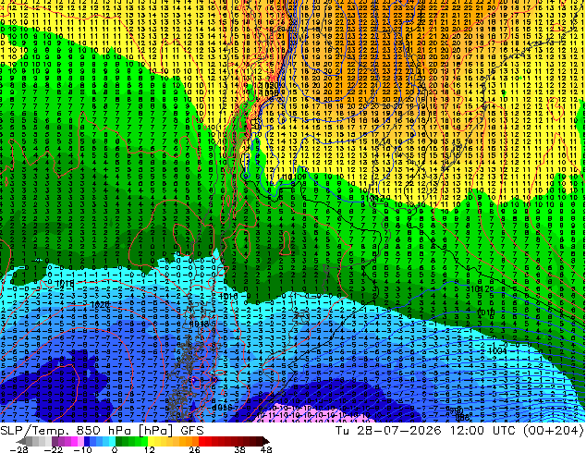Click the 48 legend value

click(266, 449)
